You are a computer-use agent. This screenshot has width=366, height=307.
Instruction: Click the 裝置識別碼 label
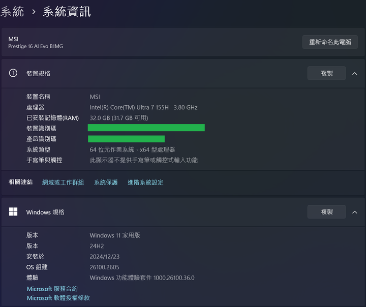[x=41, y=129]
